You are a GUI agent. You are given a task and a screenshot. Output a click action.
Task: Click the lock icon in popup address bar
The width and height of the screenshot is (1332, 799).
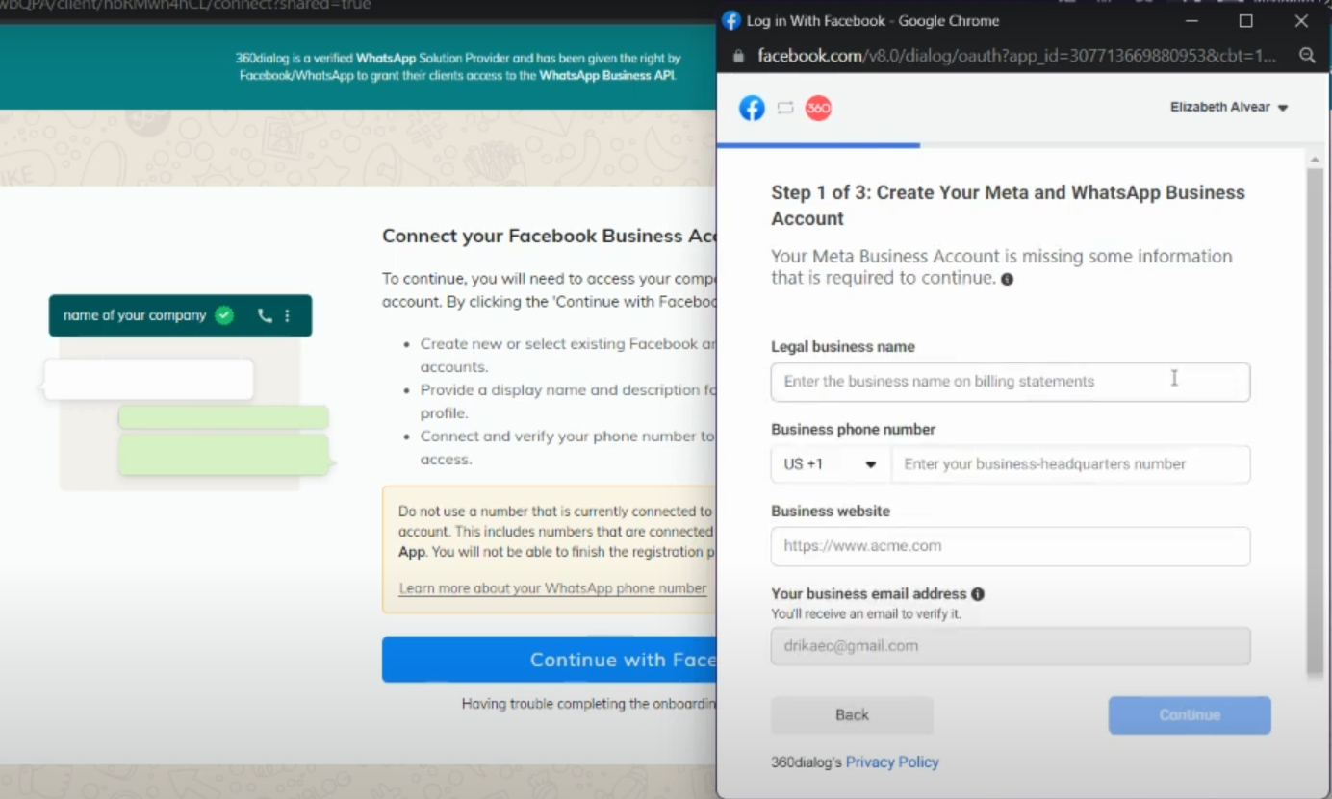tap(738, 57)
